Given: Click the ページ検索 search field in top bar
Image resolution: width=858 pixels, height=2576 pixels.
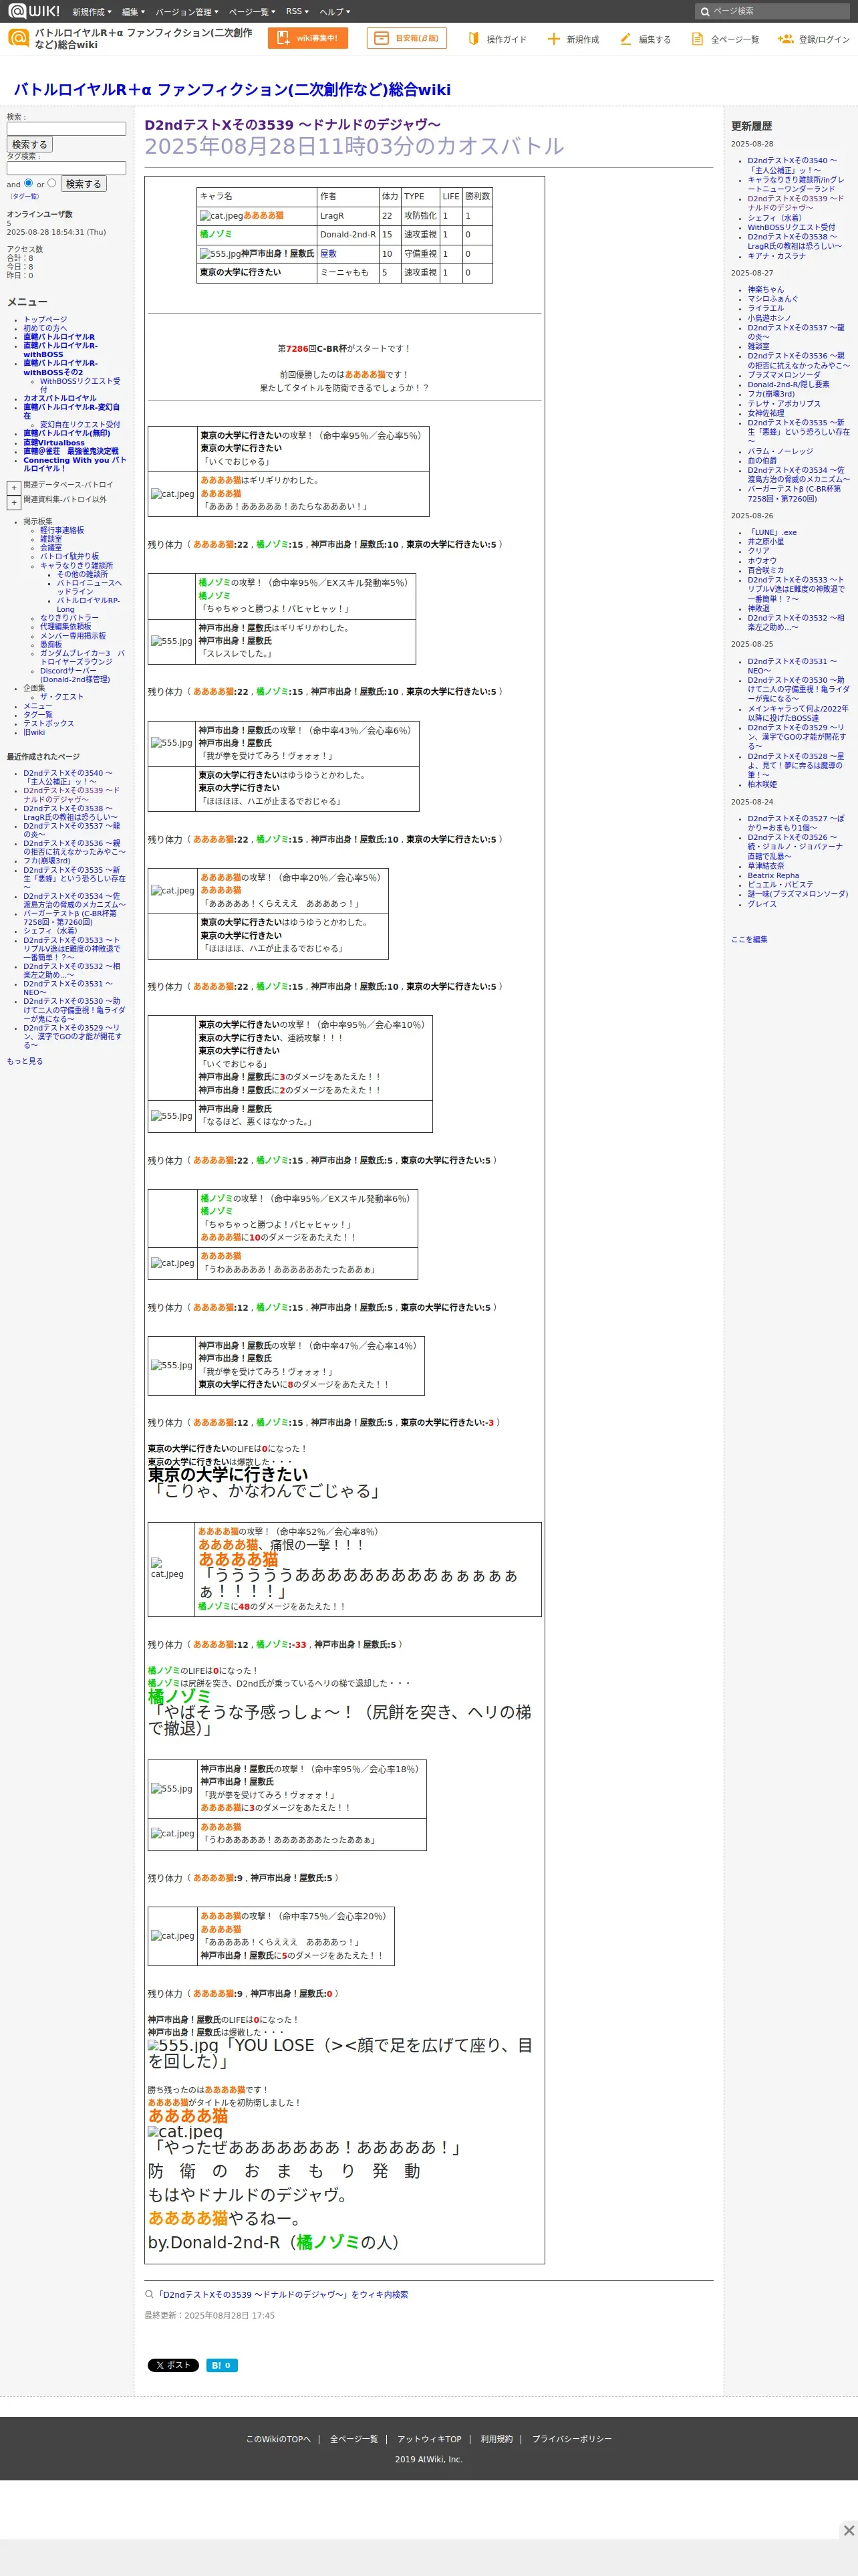Looking at the screenshot, I should coord(772,12).
